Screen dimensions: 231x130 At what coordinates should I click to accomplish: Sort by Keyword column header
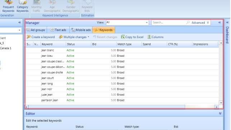click(x=53, y=44)
